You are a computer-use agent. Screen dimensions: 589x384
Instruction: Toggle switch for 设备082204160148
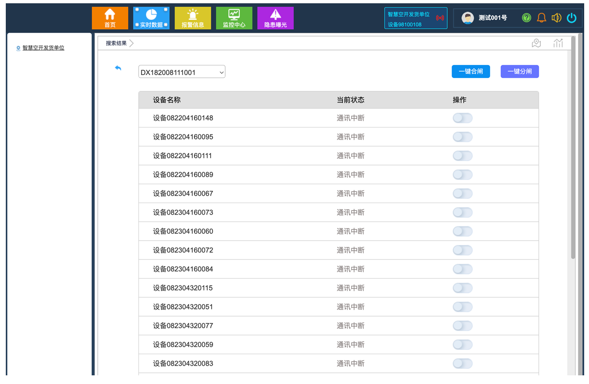[462, 118]
